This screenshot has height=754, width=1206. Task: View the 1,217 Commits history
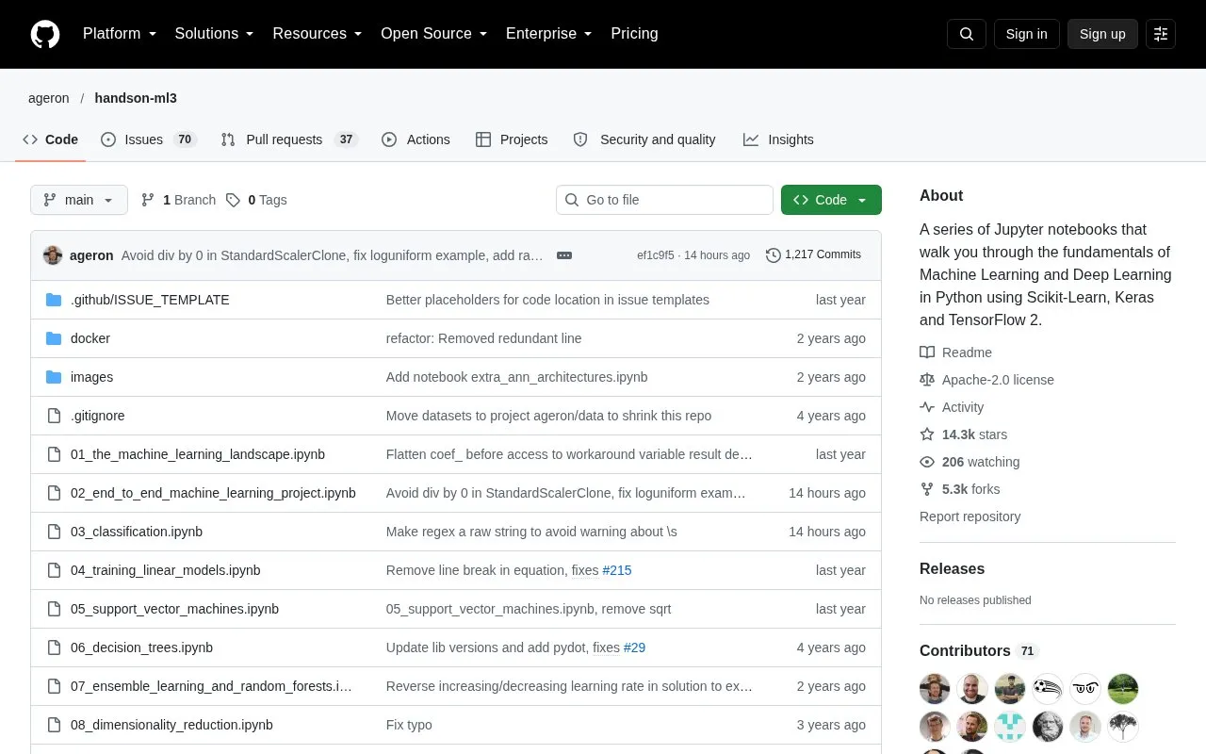[x=813, y=255]
